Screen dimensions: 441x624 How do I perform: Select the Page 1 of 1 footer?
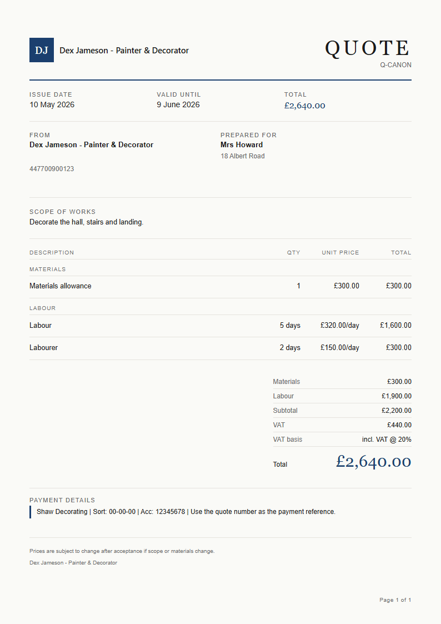395,600
